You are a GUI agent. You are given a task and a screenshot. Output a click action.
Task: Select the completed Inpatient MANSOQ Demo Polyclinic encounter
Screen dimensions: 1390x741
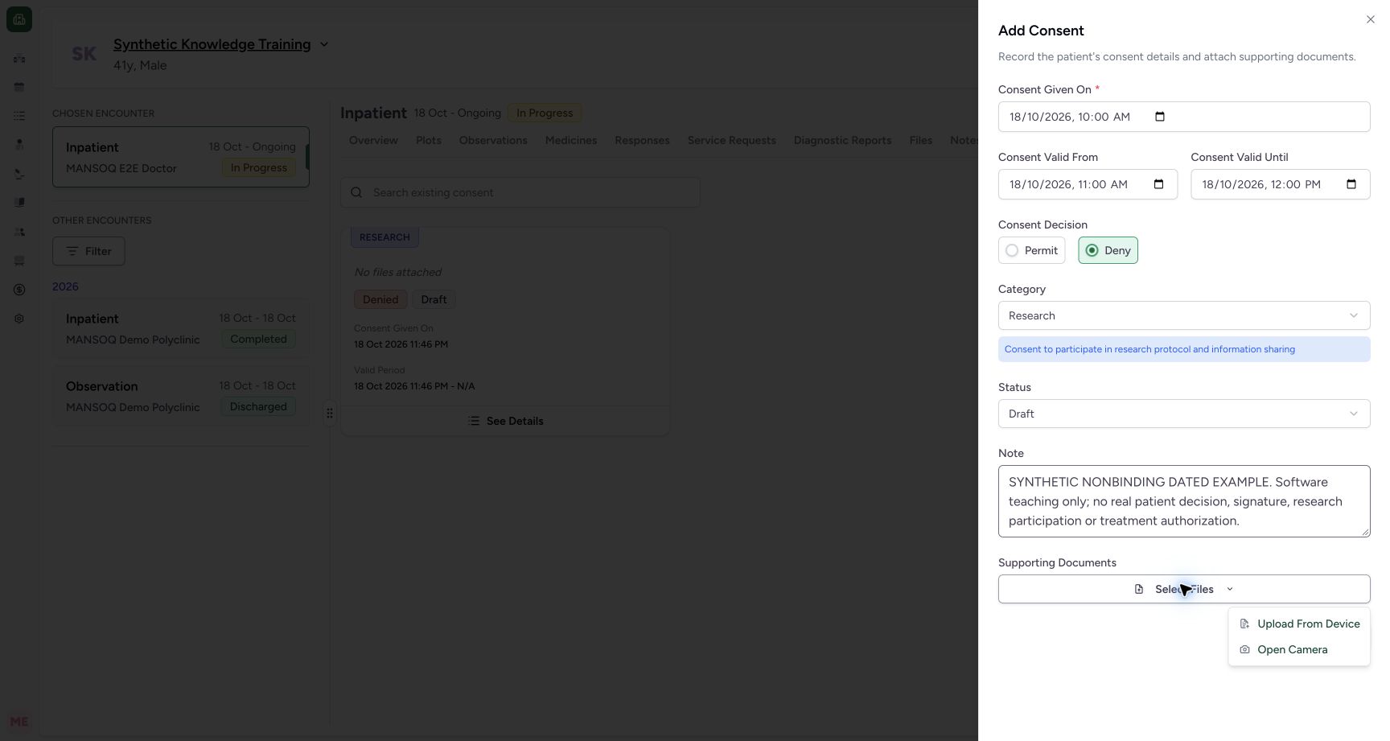click(x=181, y=328)
